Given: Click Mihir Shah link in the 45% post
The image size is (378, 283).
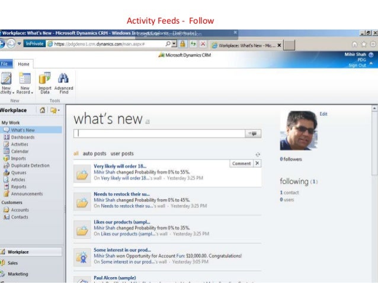Looking at the screenshot, I should tap(104, 200).
